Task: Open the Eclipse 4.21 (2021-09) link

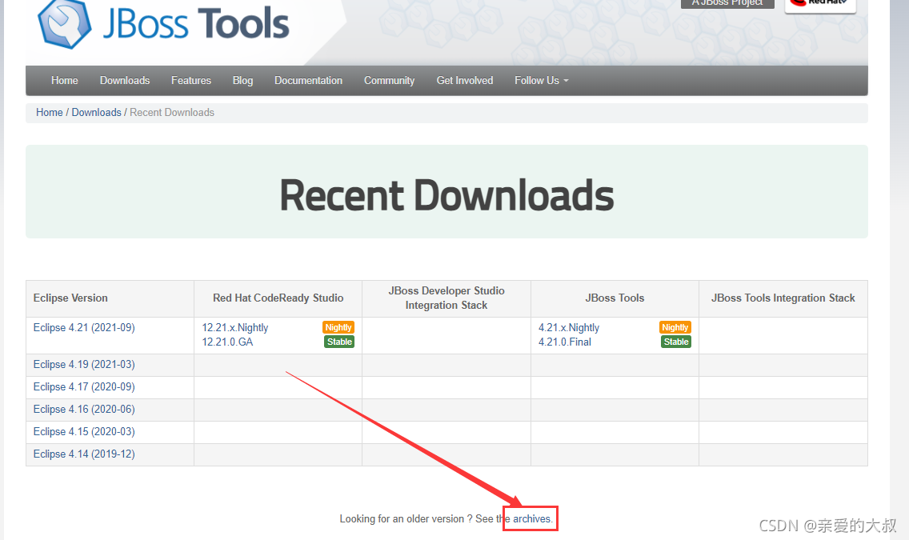Action: coord(84,327)
